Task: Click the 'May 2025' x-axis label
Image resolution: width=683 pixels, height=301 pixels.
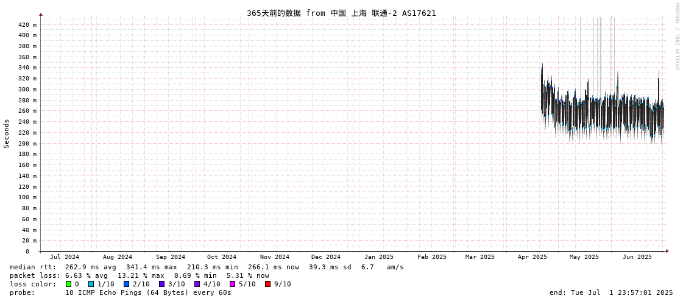Action: 584,257
